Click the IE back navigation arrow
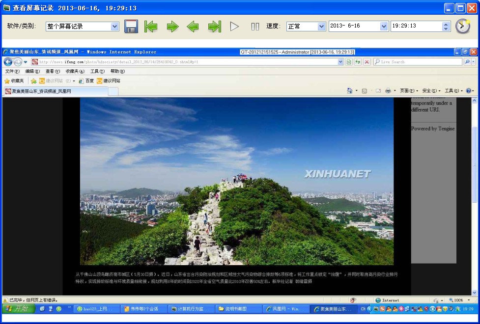 coord(8,62)
